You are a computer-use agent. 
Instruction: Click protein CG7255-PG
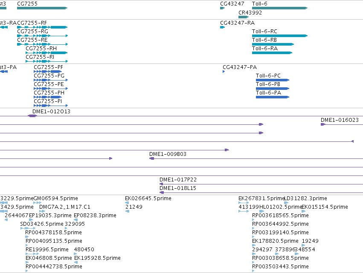pos(51,80)
